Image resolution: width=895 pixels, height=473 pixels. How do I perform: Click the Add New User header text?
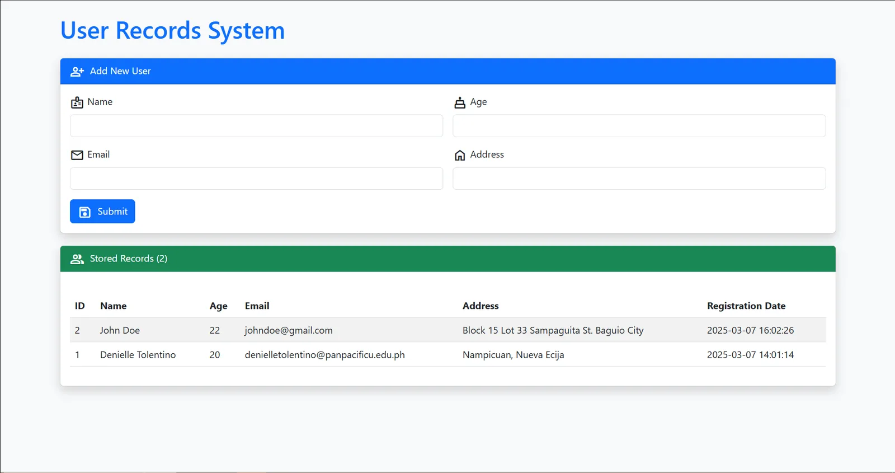(120, 71)
